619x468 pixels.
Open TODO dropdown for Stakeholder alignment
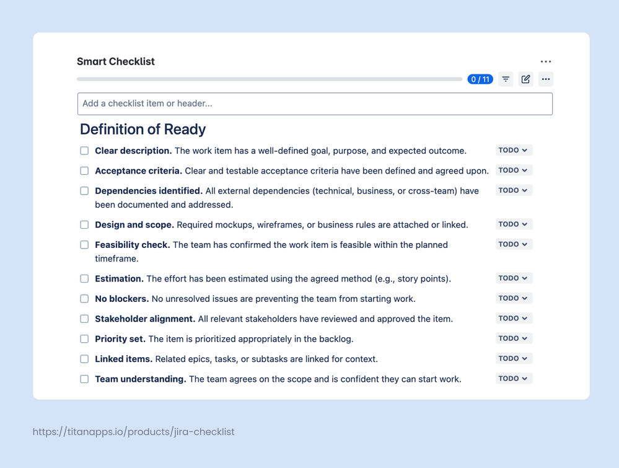coord(514,318)
